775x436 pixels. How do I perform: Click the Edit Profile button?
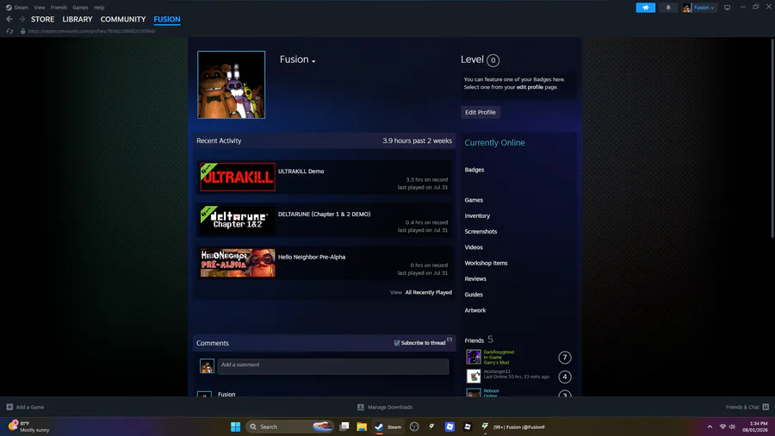point(480,112)
